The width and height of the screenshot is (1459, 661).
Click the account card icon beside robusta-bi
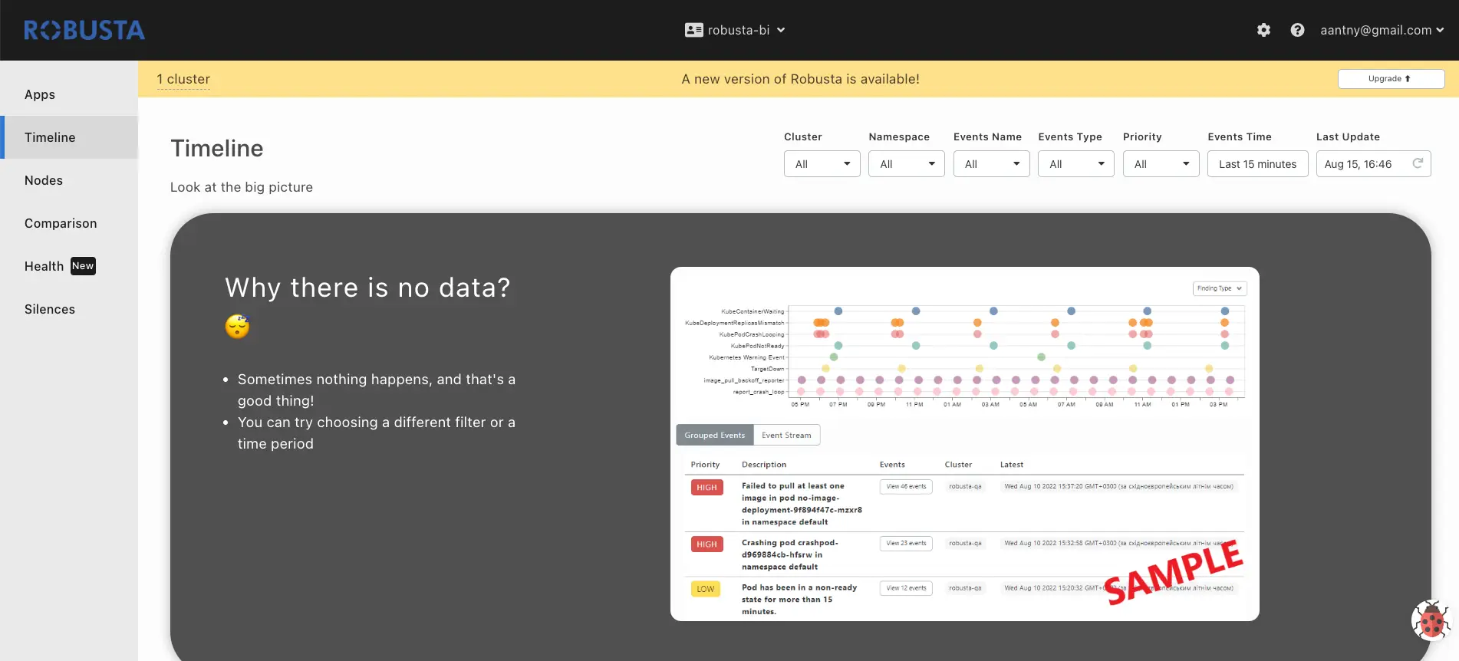pyautogui.click(x=693, y=30)
